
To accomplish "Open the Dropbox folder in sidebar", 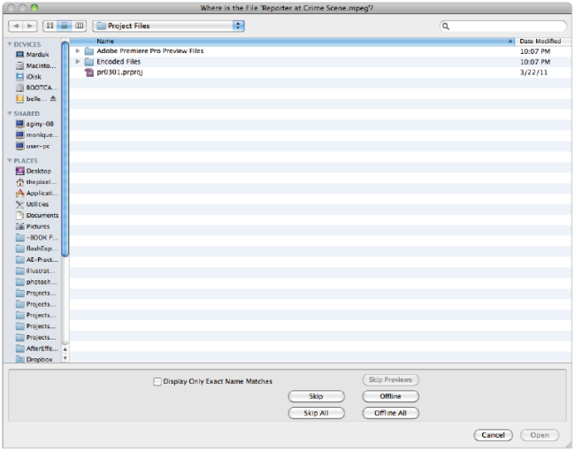I will [x=38, y=359].
